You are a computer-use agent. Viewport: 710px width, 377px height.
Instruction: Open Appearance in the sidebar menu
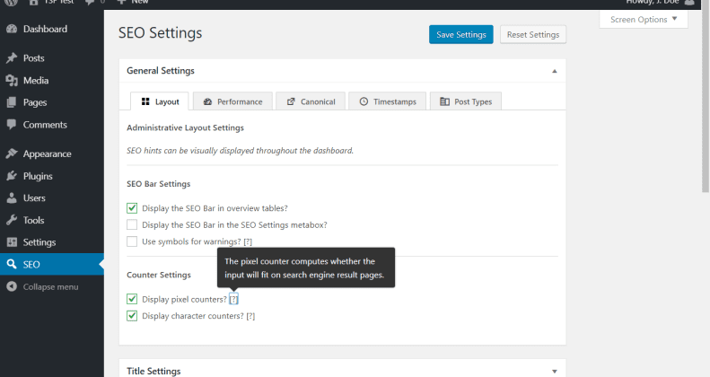click(52, 153)
